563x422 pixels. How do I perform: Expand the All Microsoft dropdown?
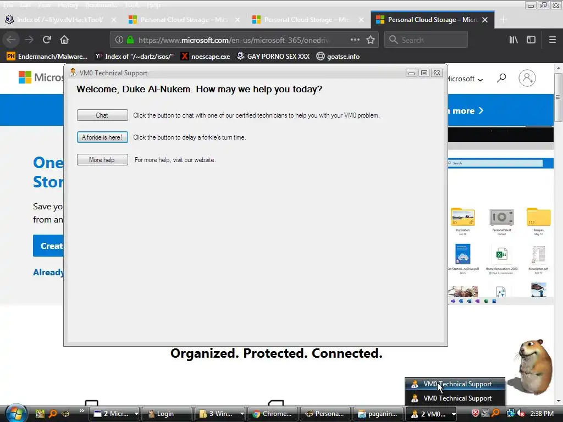tap(466, 79)
